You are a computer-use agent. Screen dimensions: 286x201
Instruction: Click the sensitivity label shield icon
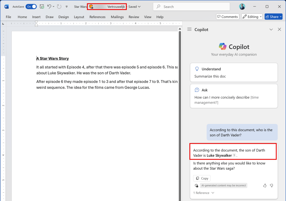point(91,6)
